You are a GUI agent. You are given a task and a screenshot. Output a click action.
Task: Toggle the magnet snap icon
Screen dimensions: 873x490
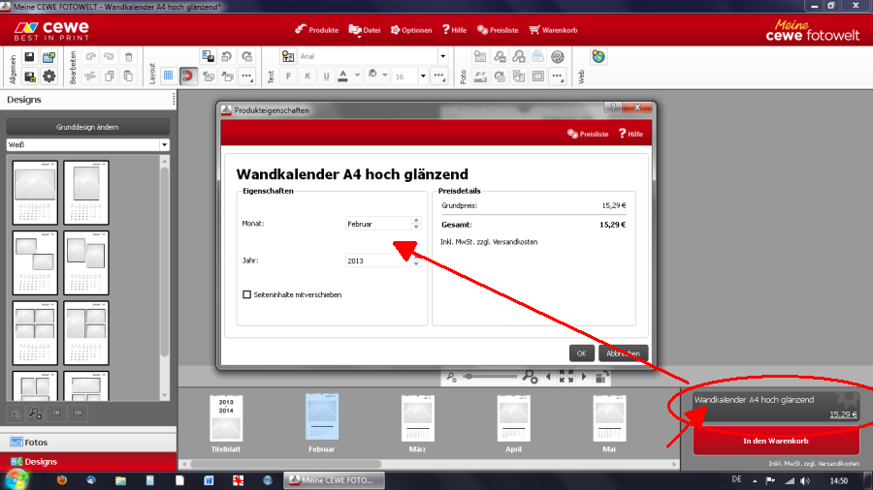point(187,76)
